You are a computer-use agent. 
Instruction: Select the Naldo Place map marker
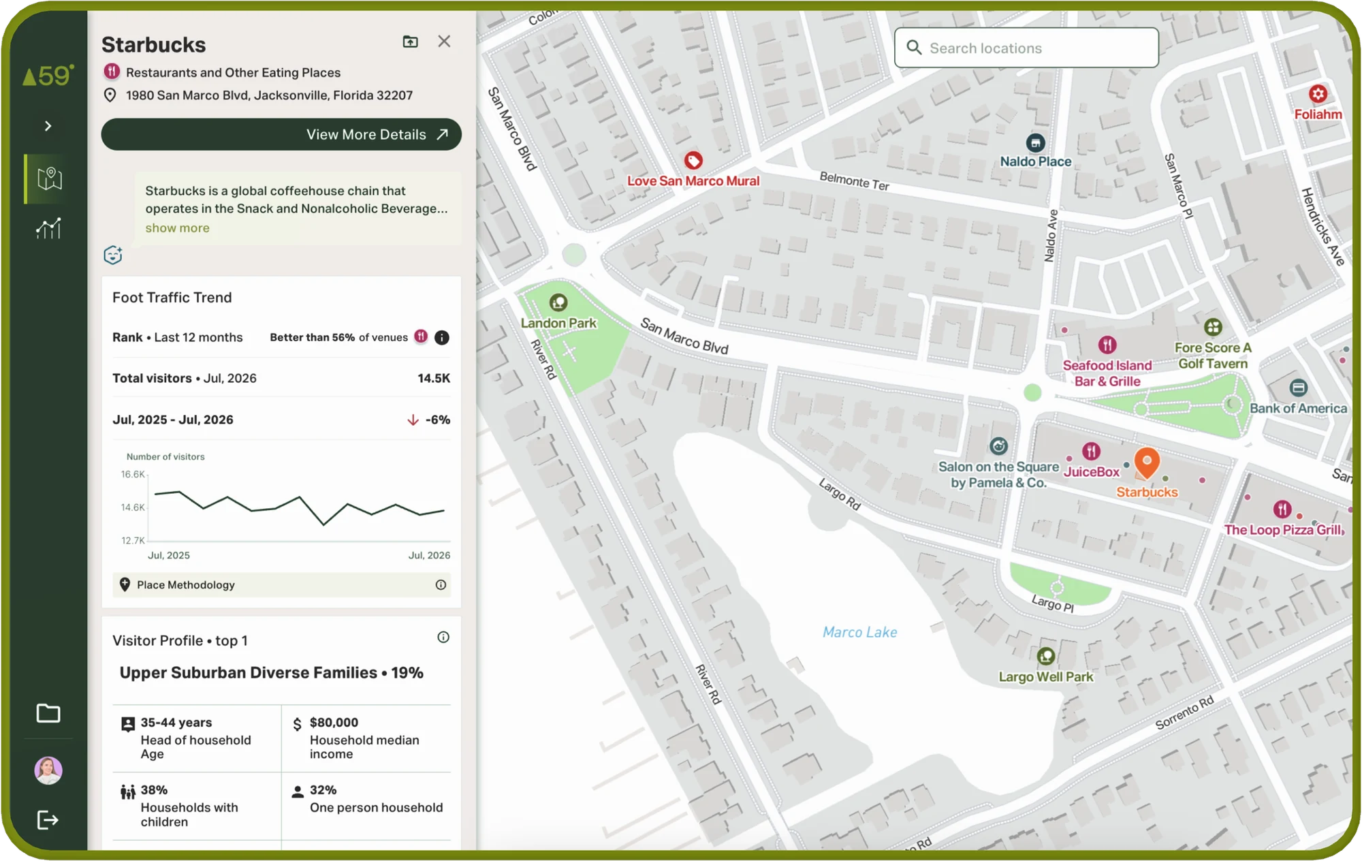click(x=1035, y=143)
